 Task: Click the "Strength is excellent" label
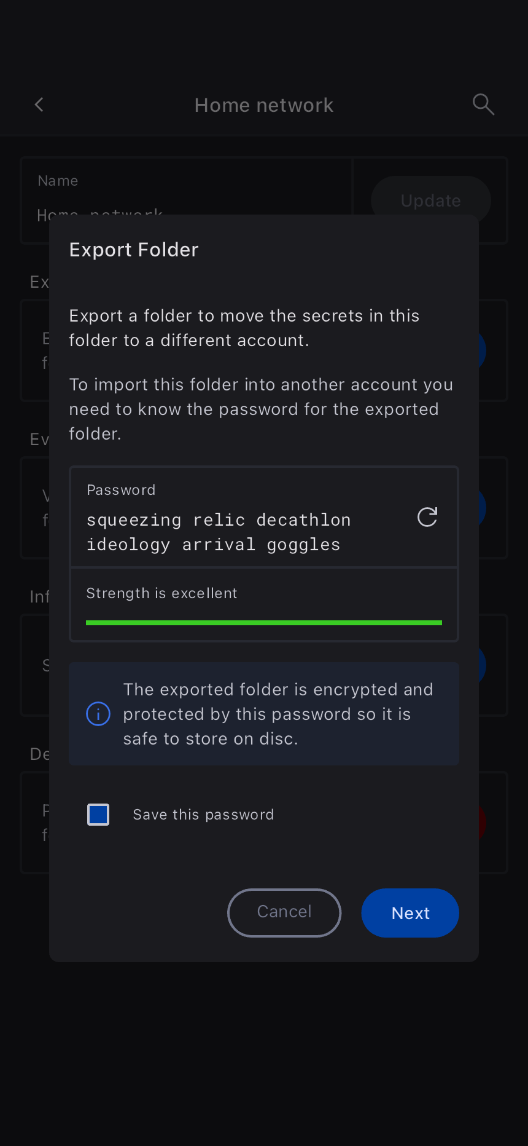161,593
